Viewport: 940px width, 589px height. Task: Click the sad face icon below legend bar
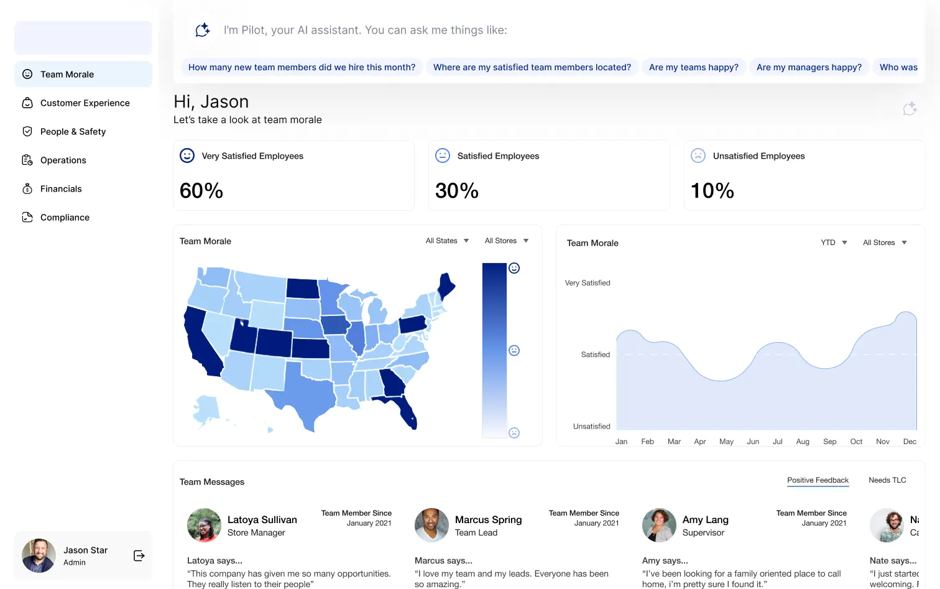[514, 433]
